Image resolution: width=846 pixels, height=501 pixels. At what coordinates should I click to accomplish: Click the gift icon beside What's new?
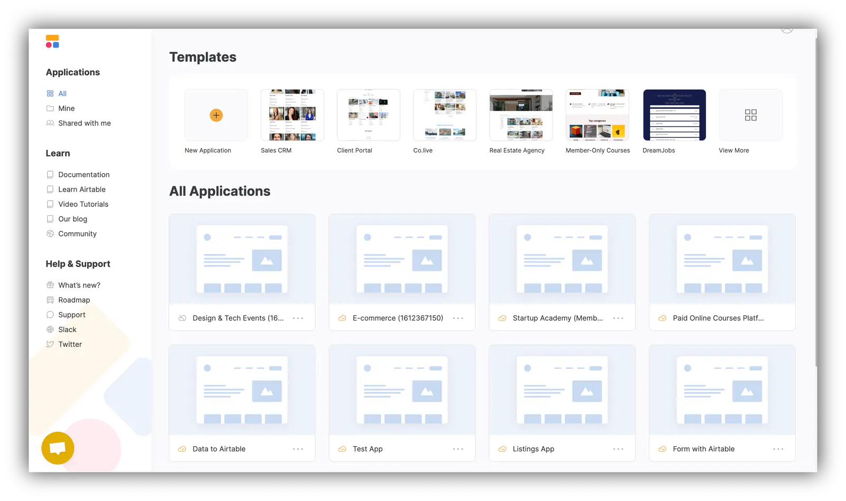point(50,285)
